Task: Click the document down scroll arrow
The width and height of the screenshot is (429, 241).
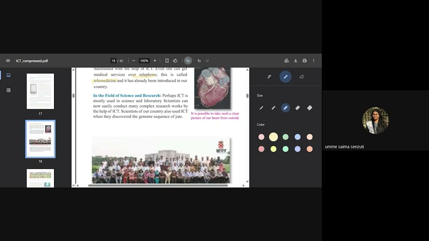Action: click(x=247, y=182)
